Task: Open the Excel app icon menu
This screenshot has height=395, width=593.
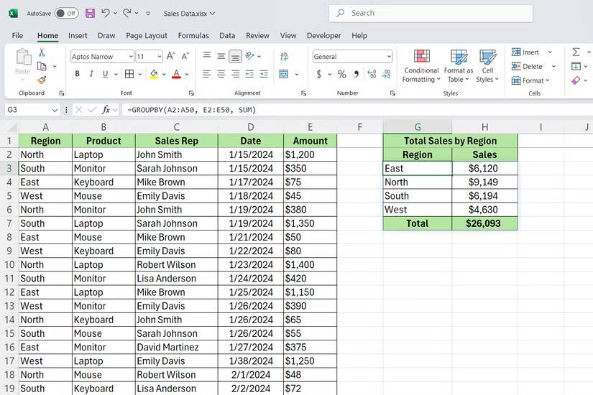Action: tap(13, 13)
